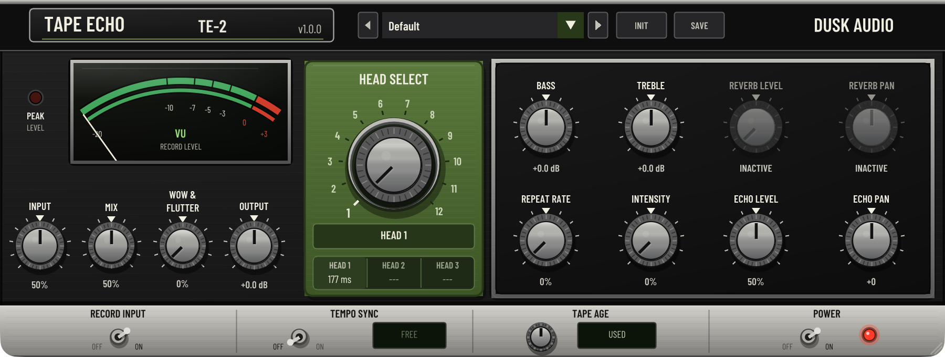Viewport: 945px width, 357px height.
Task: Click the REPEAT RATE value 0%
Action: pyautogui.click(x=545, y=282)
